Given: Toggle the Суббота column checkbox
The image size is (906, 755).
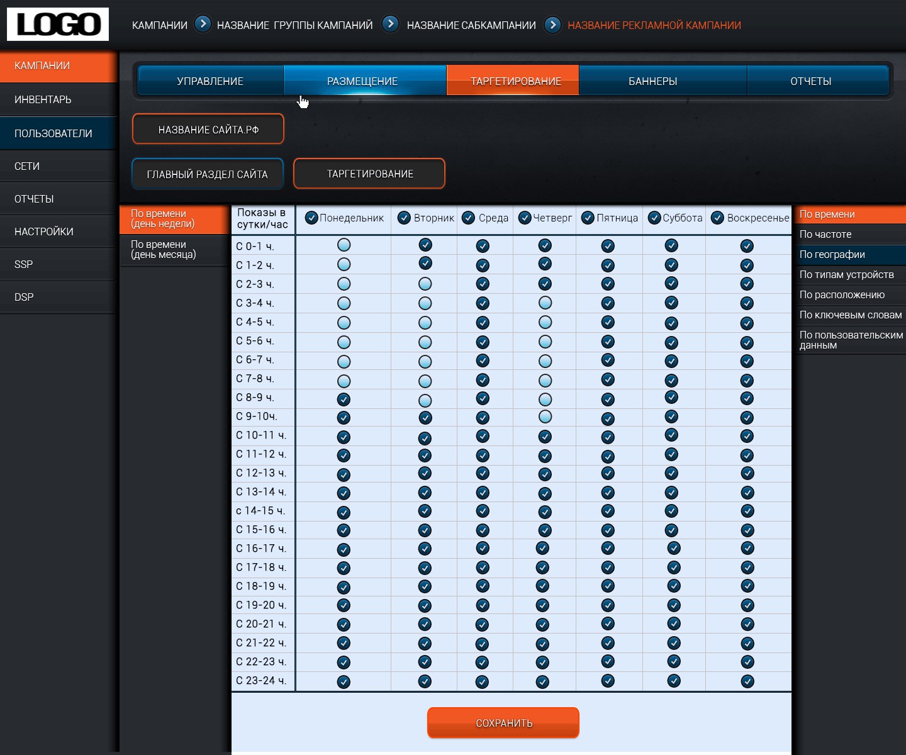Looking at the screenshot, I should tap(654, 218).
